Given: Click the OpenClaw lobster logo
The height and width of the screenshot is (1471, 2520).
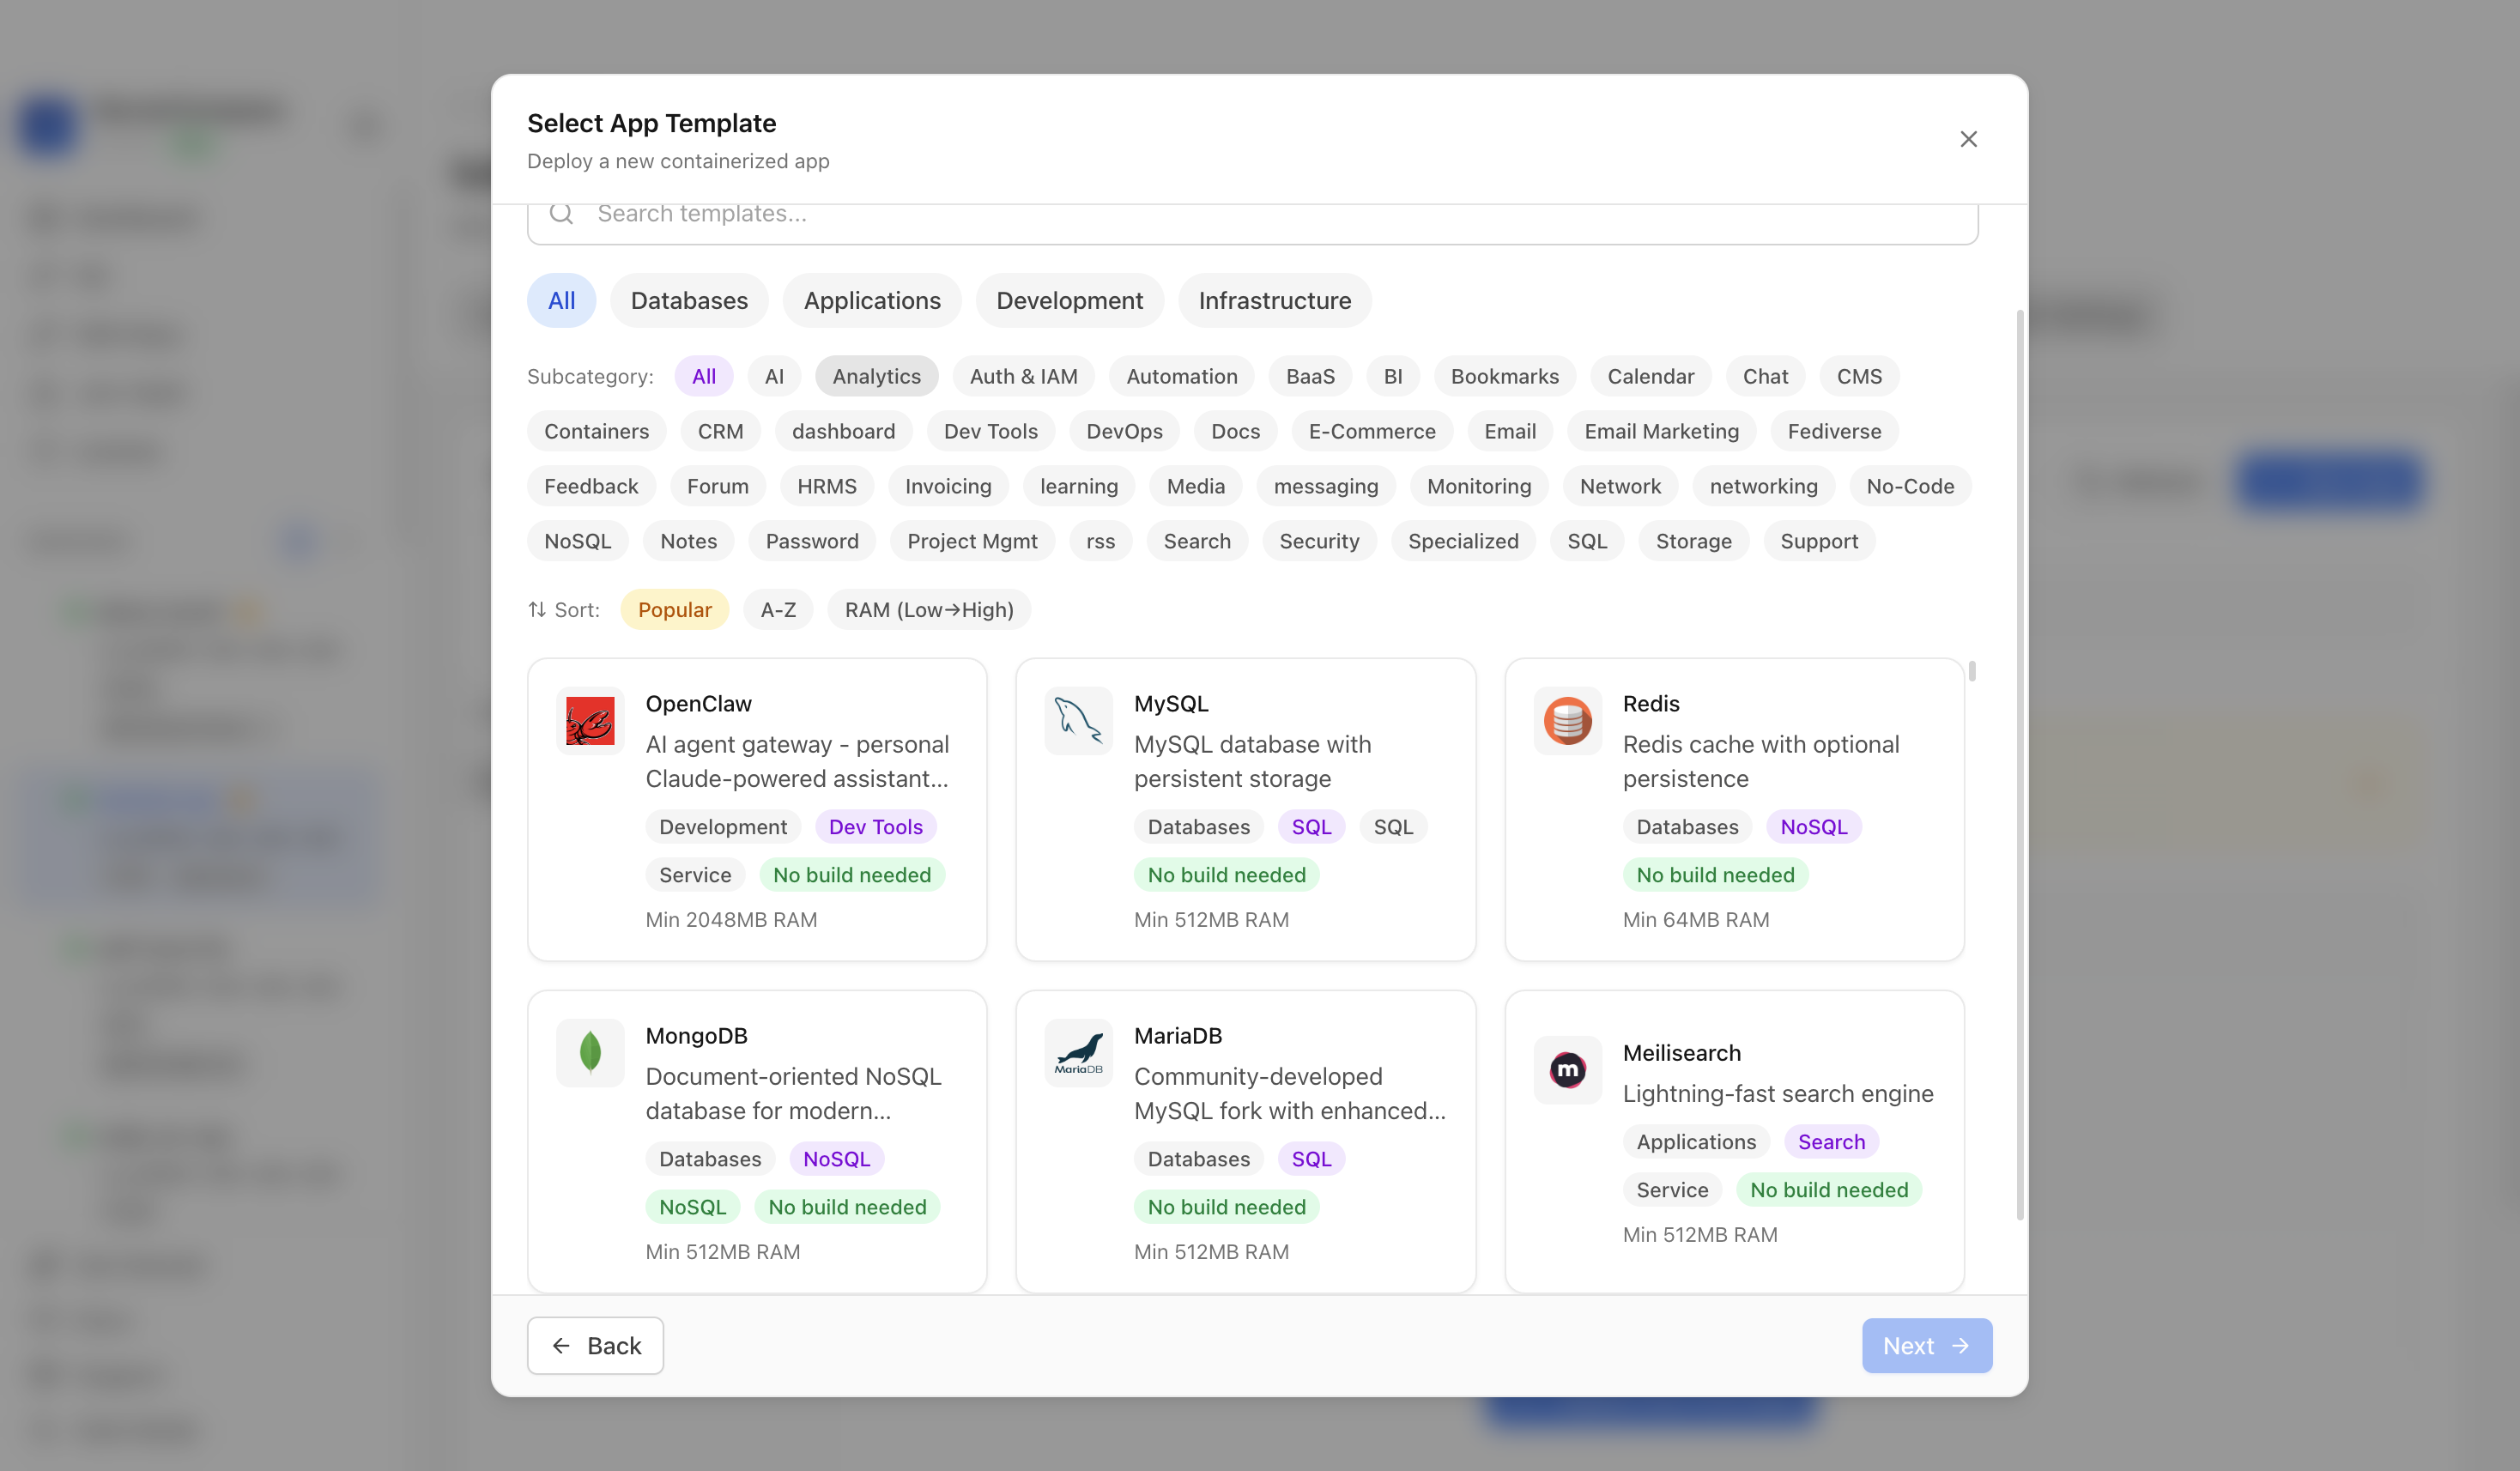Looking at the screenshot, I should point(590,720).
